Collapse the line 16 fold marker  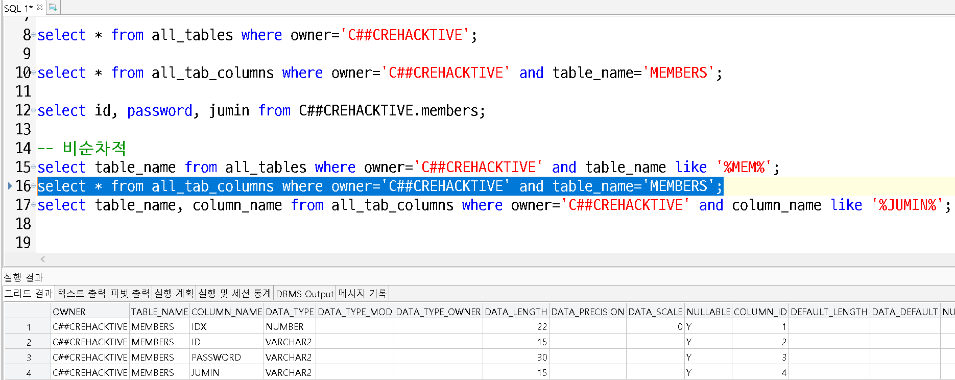[34, 186]
